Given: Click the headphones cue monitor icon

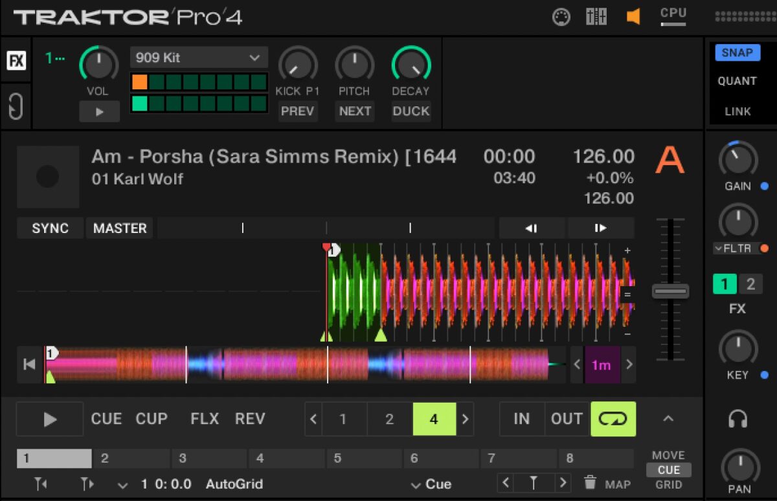Looking at the screenshot, I should pyautogui.click(x=738, y=419).
